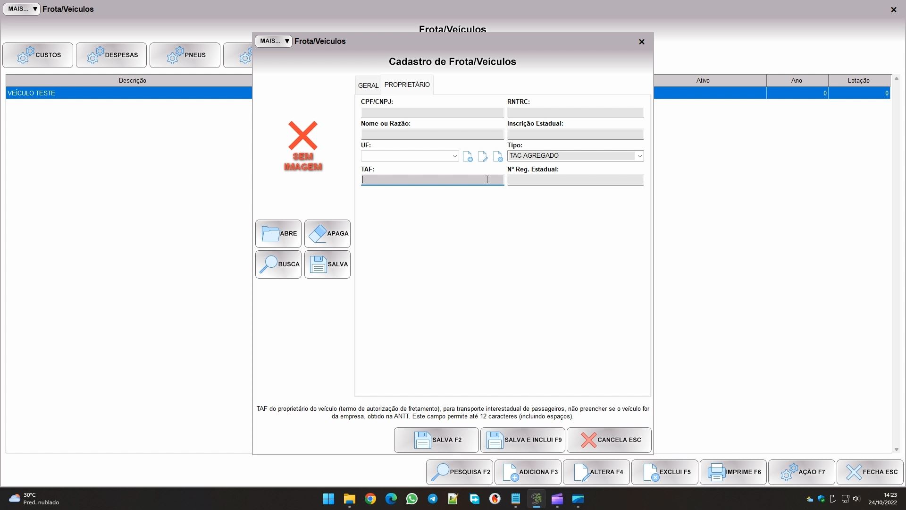This screenshot has height=510, width=906.
Task: Click SALVA F2 in the dialog
Action: coord(436,440)
